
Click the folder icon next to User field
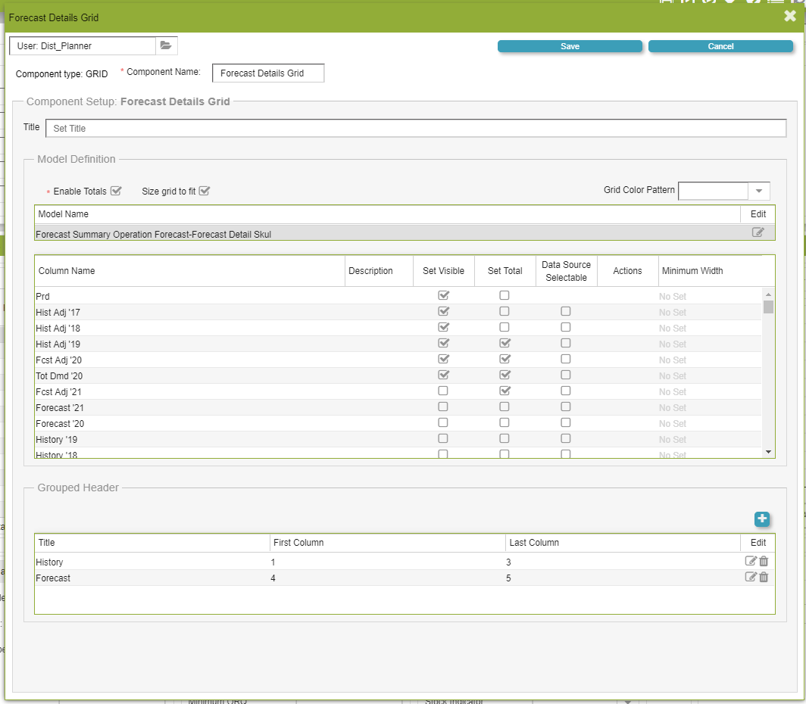166,45
